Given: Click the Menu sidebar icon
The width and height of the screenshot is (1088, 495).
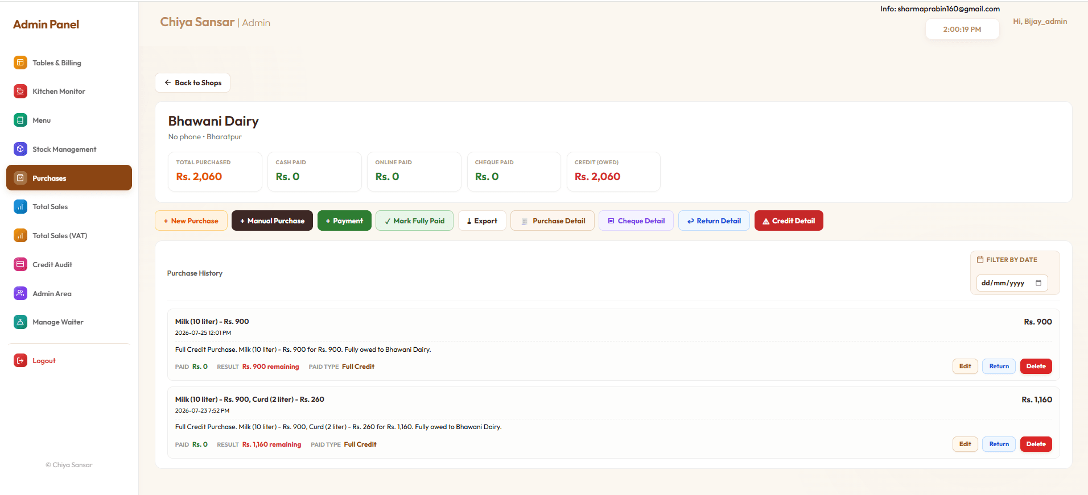Looking at the screenshot, I should [20, 120].
